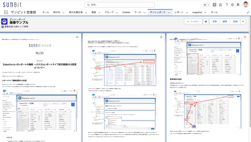The height and width of the screenshot is (142, 251).
Task: Click the 編集 button
Action: point(225,21)
